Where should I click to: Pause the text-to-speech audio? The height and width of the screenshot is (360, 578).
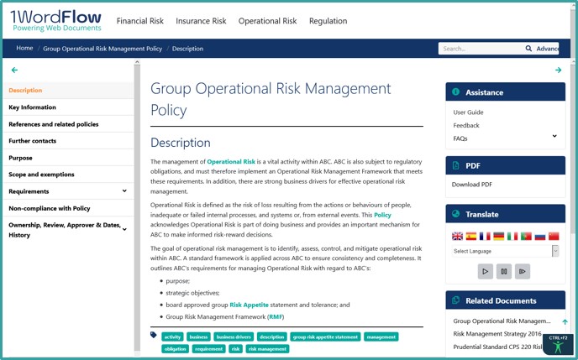(x=503, y=271)
